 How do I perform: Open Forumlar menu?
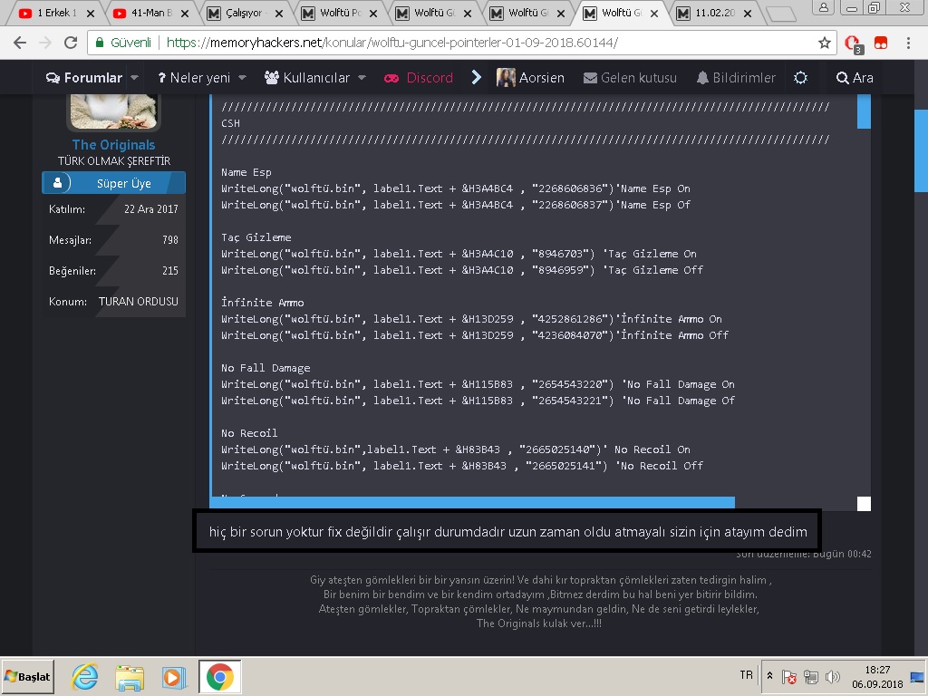[84, 78]
